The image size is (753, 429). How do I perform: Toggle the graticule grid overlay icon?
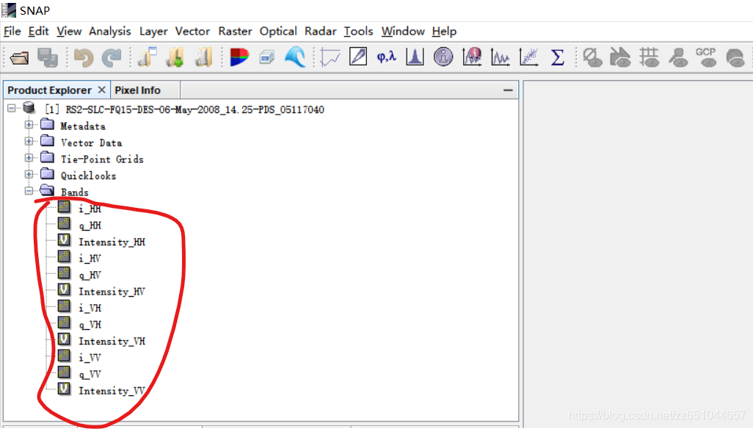coord(649,57)
